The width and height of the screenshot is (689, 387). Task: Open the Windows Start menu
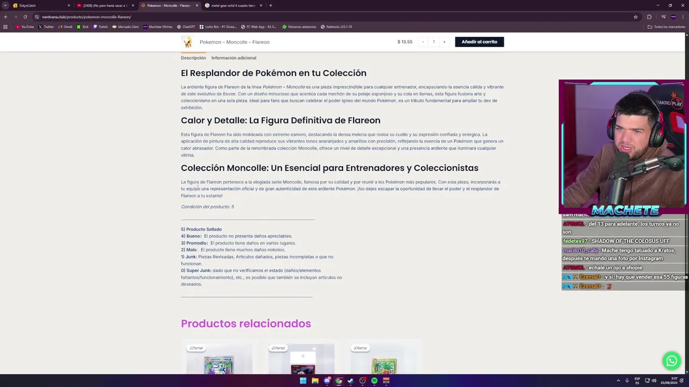(x=303, y=381)
